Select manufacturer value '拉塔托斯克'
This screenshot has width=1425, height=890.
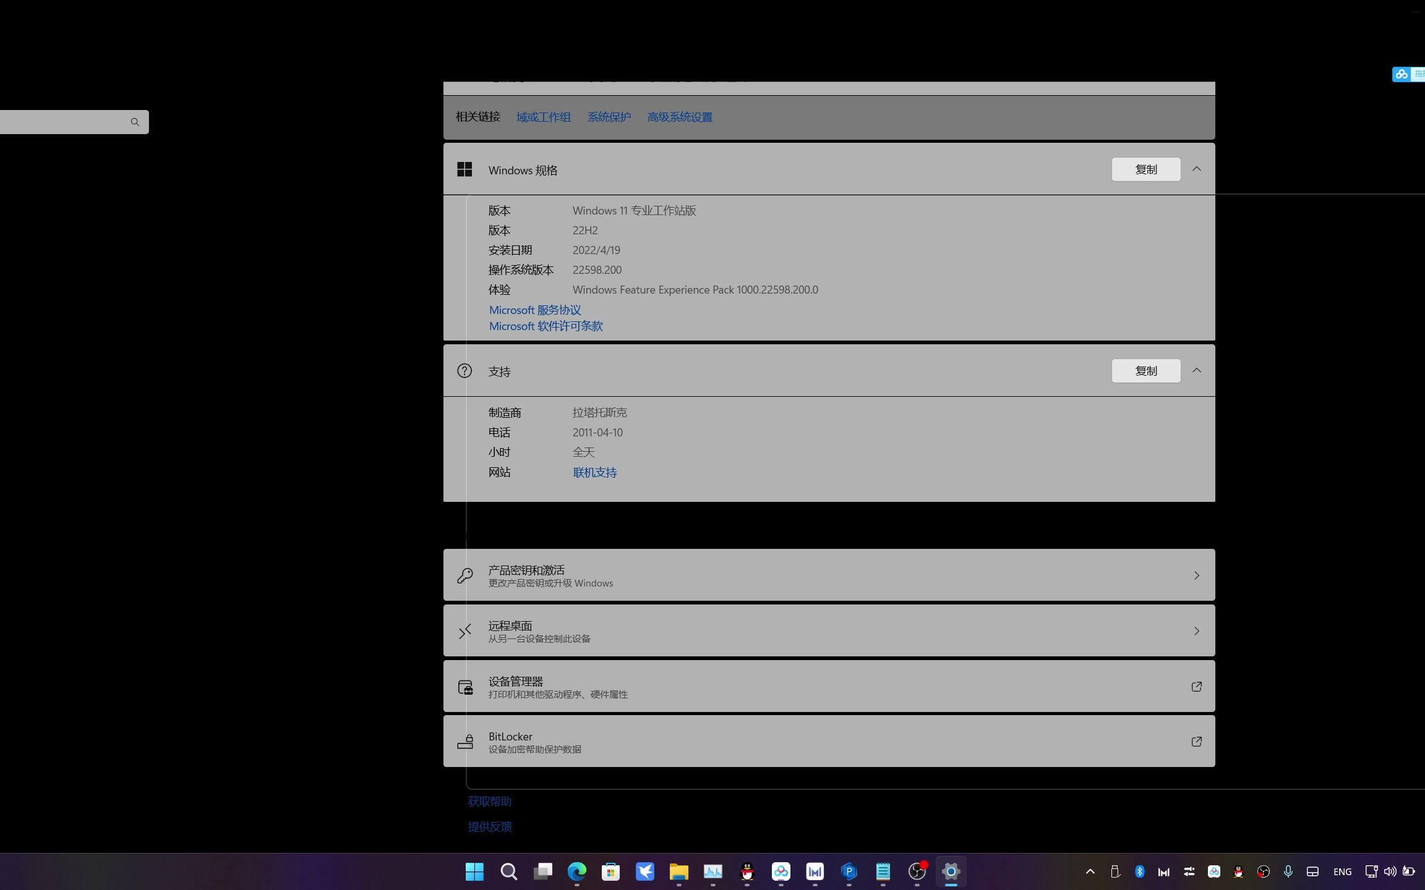pos(600,412)
